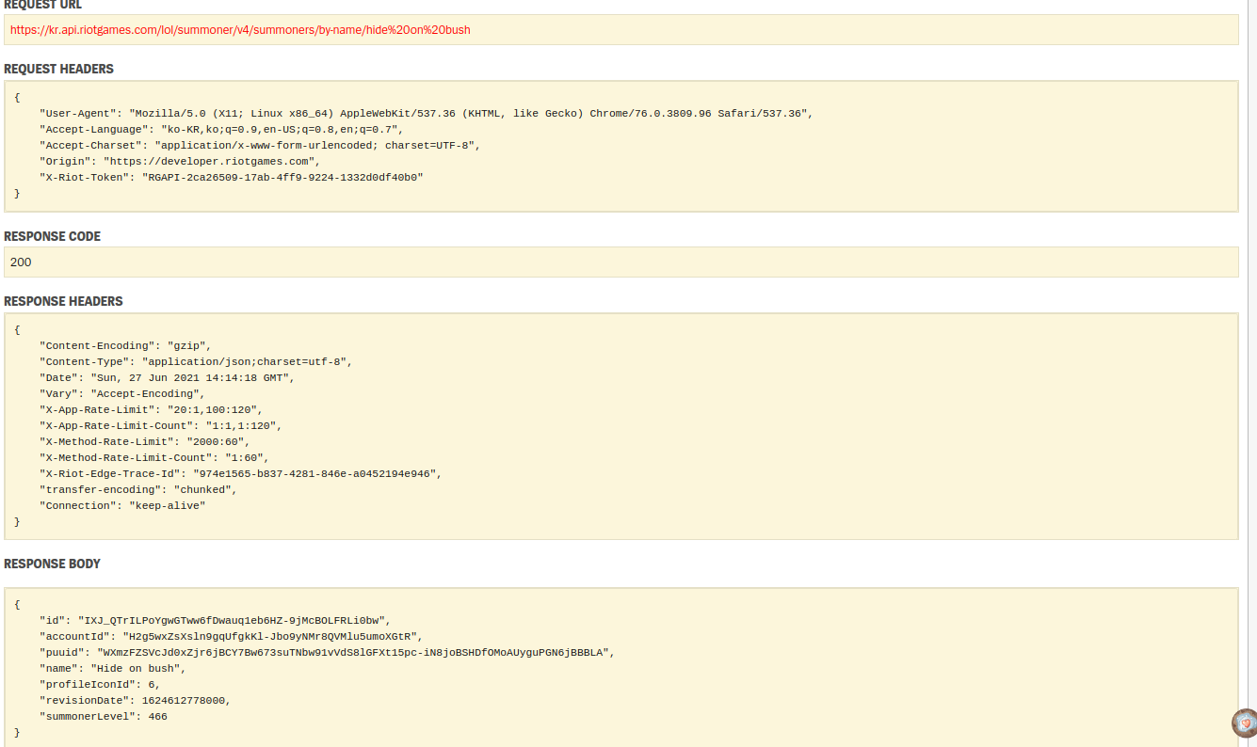Select the RESPONSE CODE heading

click(52, 236)
